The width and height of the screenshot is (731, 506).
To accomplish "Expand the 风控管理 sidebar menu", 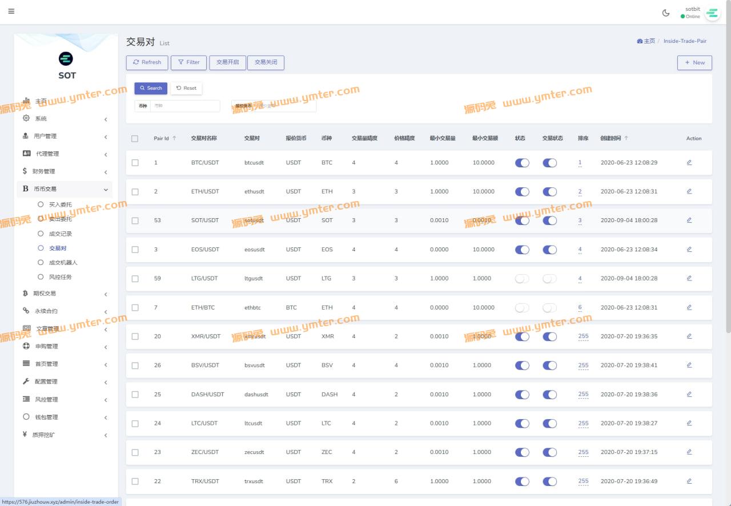I will (x=65, y=399).
